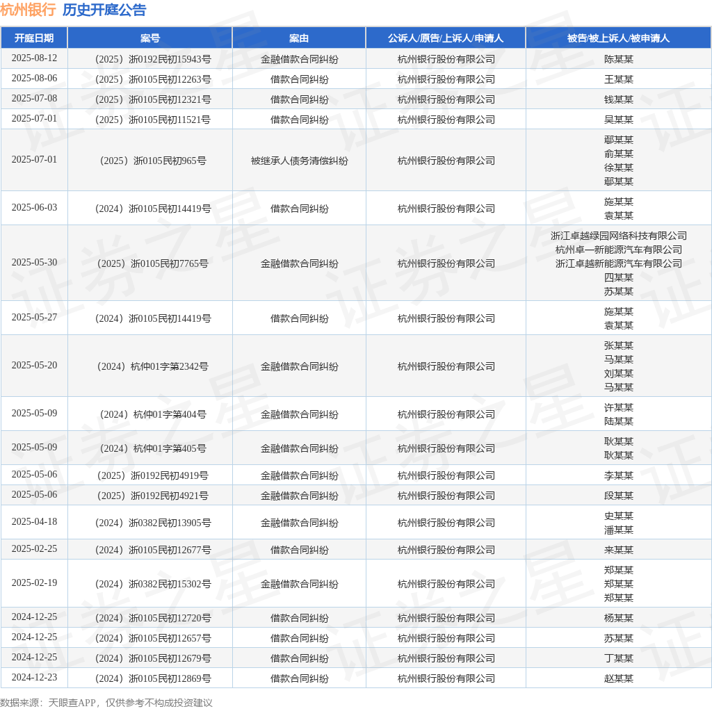Click case number 浙0105民初11521号
This screenshot has width=712, height=709.
click(153, 120)
